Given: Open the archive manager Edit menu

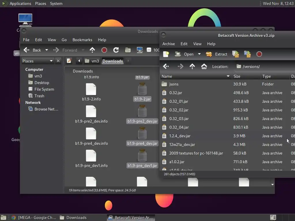Looking at the screenshot, I should [x=184, y=44].
